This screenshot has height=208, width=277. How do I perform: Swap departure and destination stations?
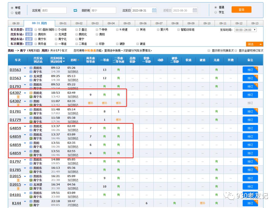pos(75,10)
